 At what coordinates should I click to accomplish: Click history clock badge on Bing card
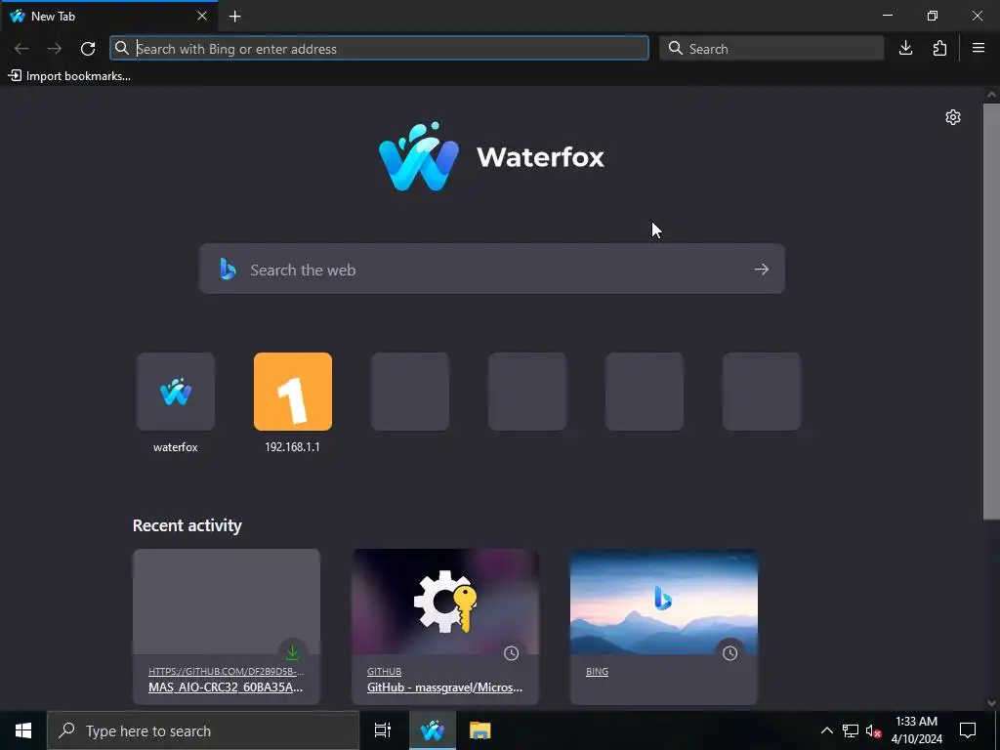pos(729,653)
